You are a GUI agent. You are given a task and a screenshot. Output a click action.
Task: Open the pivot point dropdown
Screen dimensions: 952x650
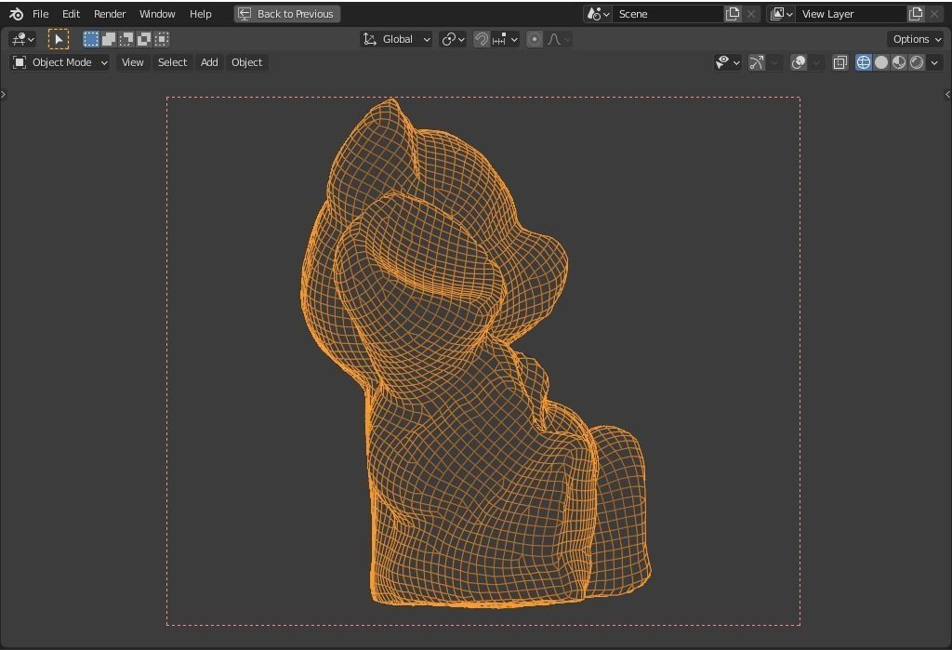coord(453,39)
